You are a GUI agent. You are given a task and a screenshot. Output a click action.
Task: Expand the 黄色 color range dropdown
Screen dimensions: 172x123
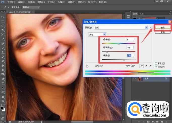[104, 34]
